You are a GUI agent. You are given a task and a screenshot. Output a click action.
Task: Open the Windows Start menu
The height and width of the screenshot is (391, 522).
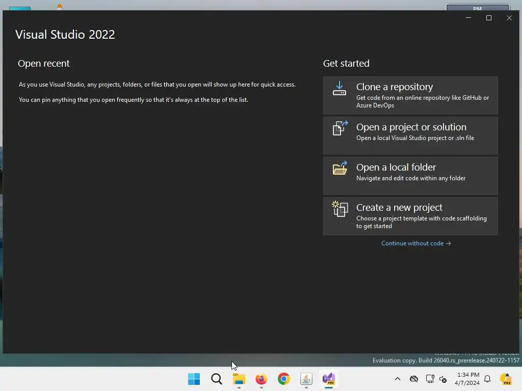[x=194, y=379]
